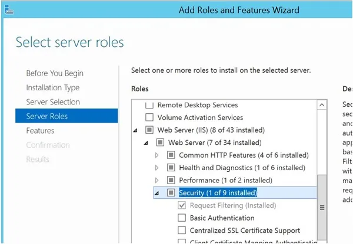353x244 pixels.
Task: Check Centralized SSL Certificate Support
Action: tap(182, 231)
